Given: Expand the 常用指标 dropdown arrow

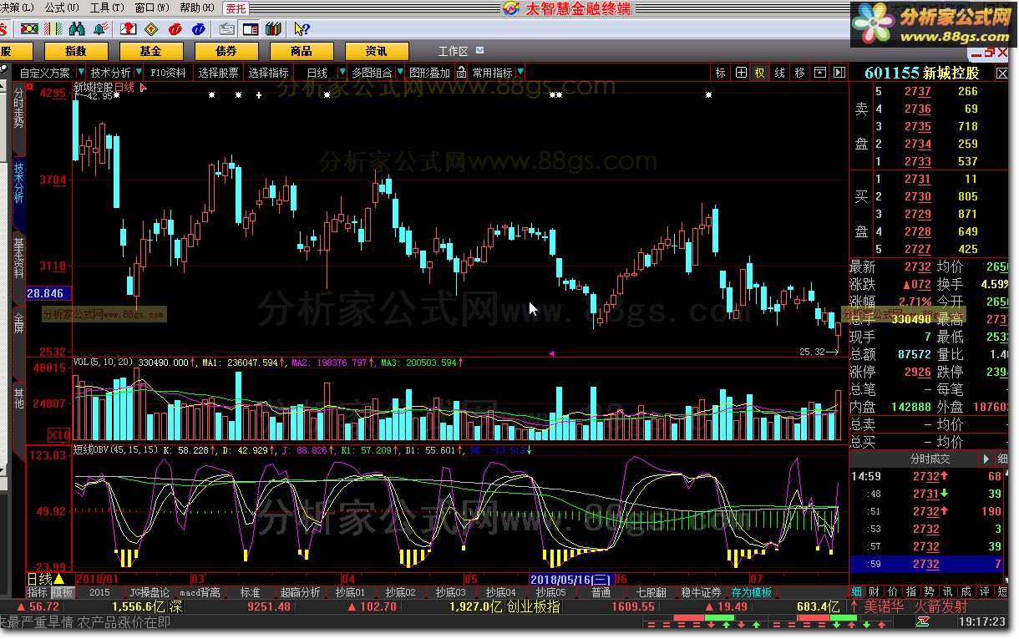Looking at the screenshot, I should [520, 74].
